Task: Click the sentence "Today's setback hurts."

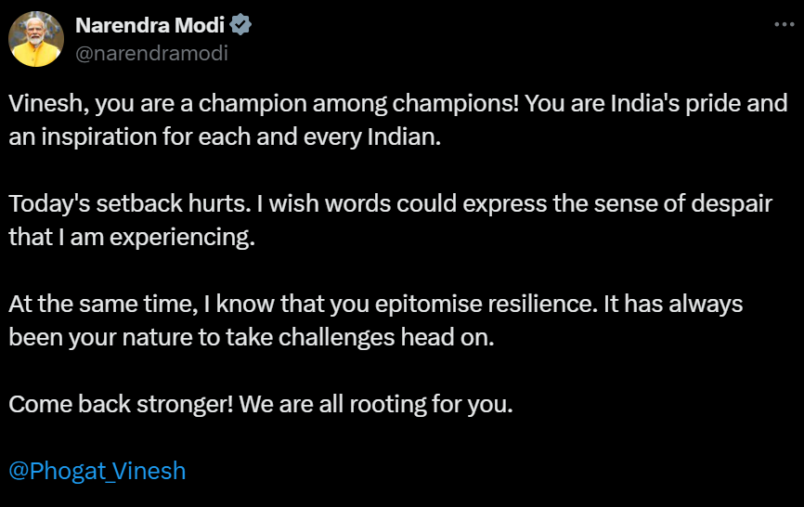Action: (117, 203)
